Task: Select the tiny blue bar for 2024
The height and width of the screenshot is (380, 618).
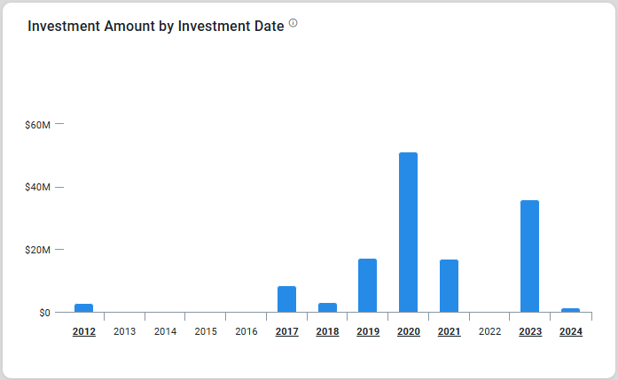Action: 570,310
